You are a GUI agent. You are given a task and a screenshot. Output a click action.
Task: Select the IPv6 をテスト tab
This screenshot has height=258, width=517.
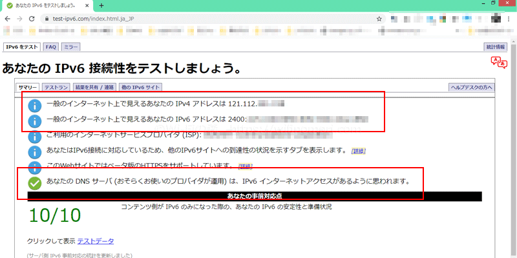pyautogui.click(x=22, y=47)
